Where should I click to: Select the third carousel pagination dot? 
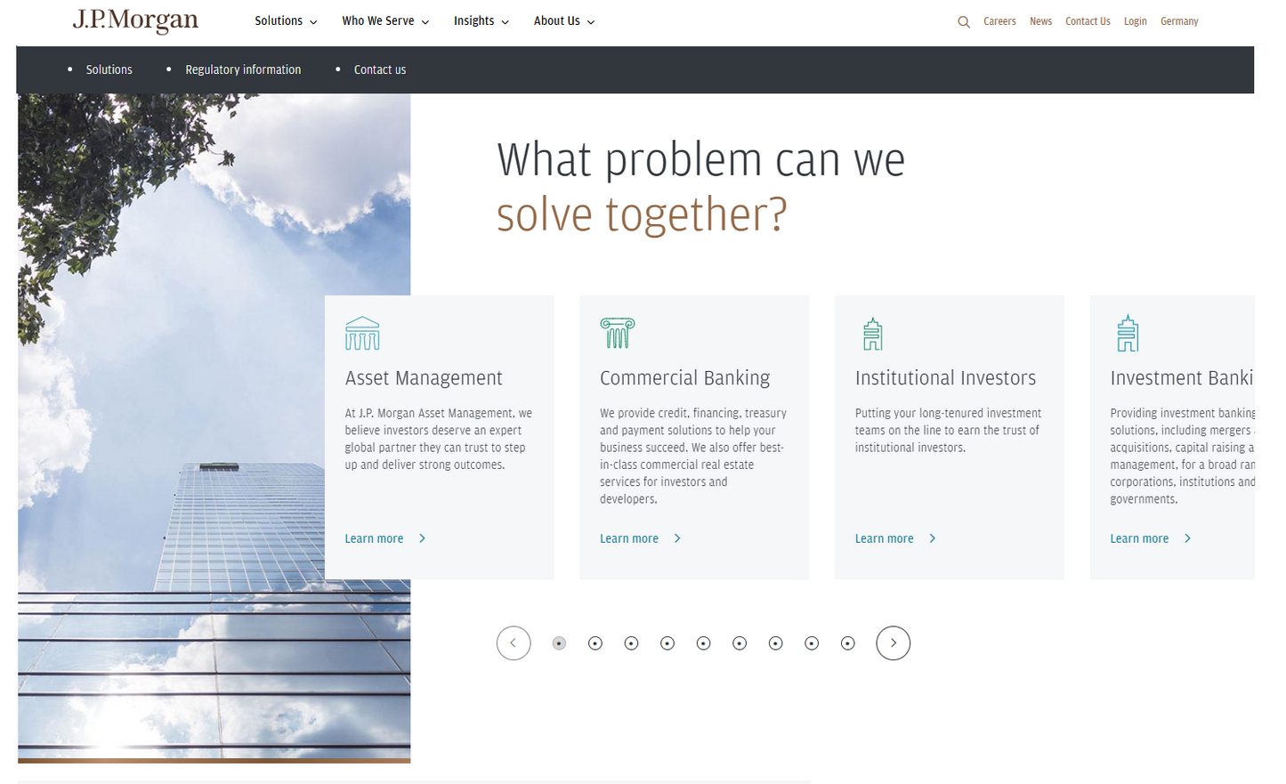631,643
